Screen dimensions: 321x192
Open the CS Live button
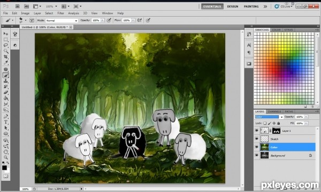pyautogui.click(x=284, y=6)
